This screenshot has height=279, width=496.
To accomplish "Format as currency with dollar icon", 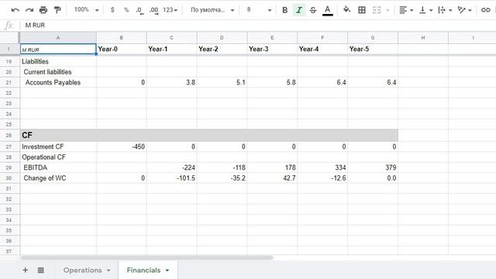I will (112, 10).
